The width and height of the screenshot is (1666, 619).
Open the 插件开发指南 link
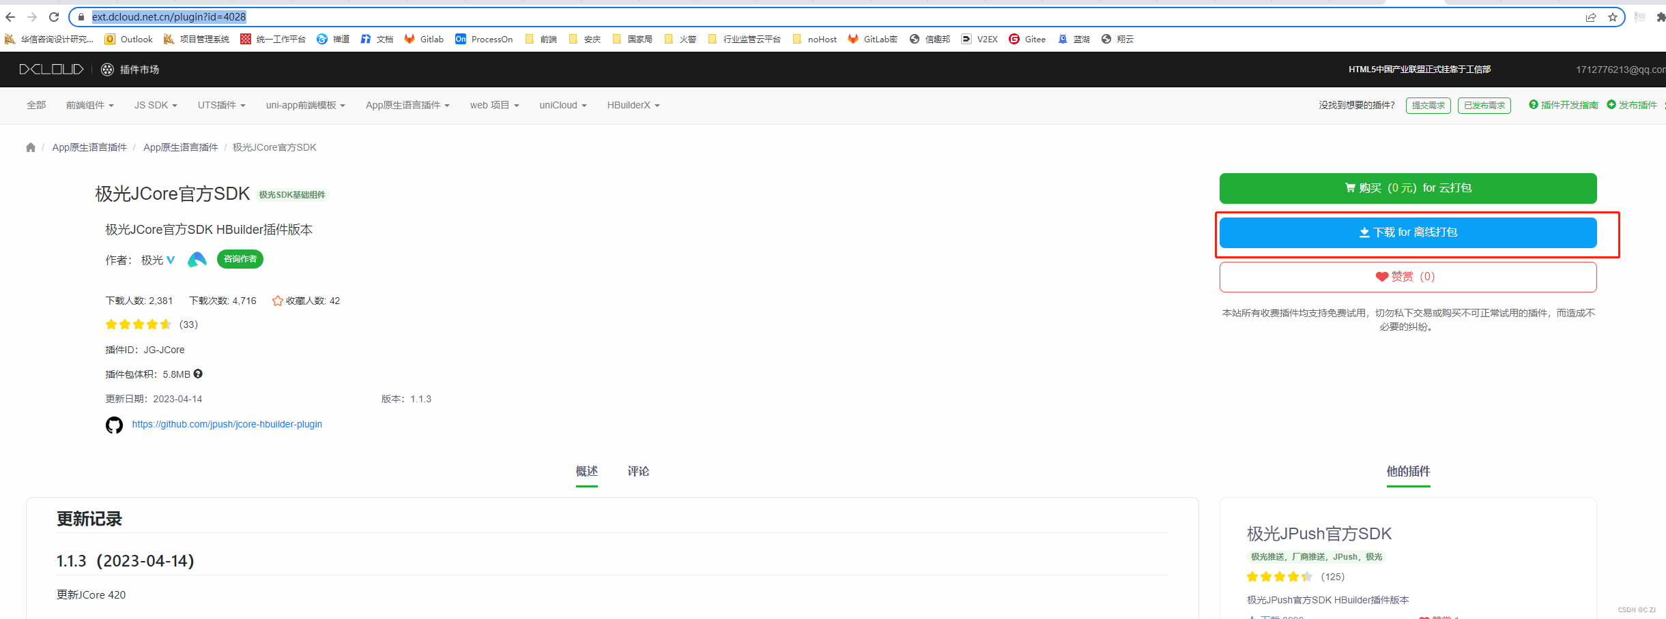click(1564, 105)
